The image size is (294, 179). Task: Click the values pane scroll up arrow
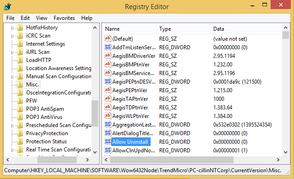click(x=285, y=28)
